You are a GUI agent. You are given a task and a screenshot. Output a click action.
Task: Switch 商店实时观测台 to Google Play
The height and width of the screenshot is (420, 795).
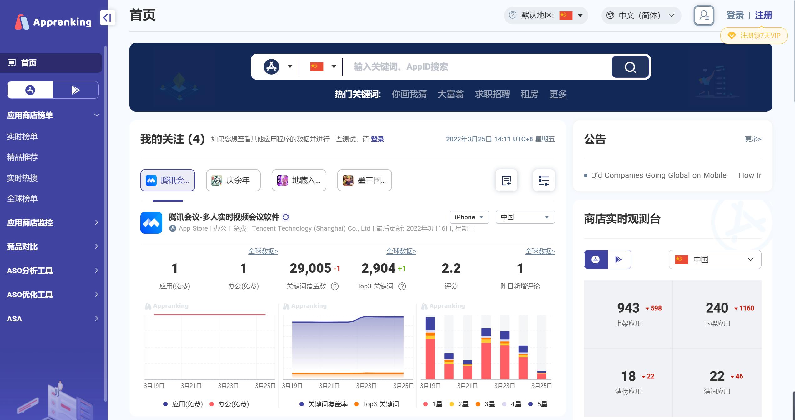pyautogui.click(x=618, y=259)
